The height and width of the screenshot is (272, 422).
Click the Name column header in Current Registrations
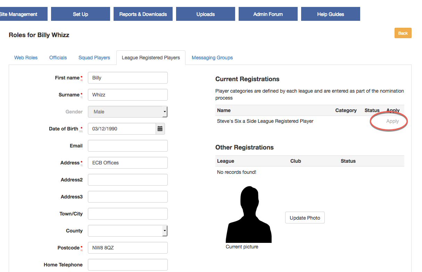tap(224, 110)
